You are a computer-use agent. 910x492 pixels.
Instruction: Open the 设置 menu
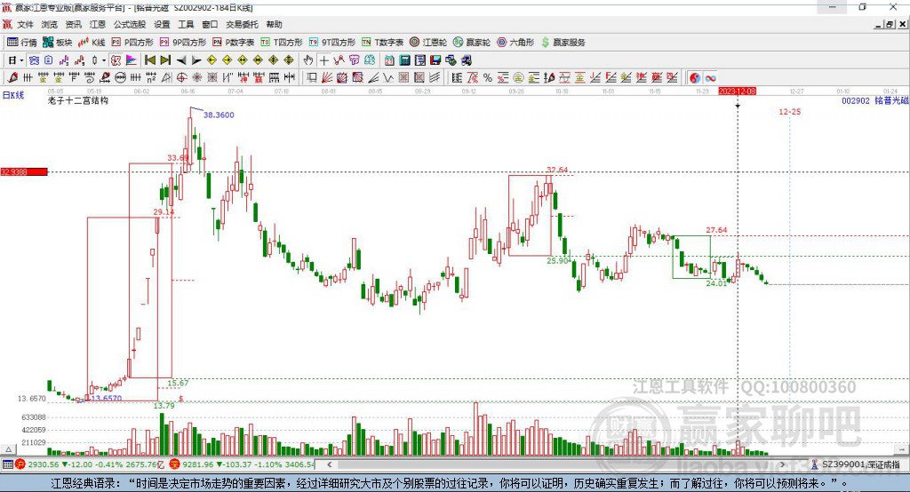tap(162, 24)
